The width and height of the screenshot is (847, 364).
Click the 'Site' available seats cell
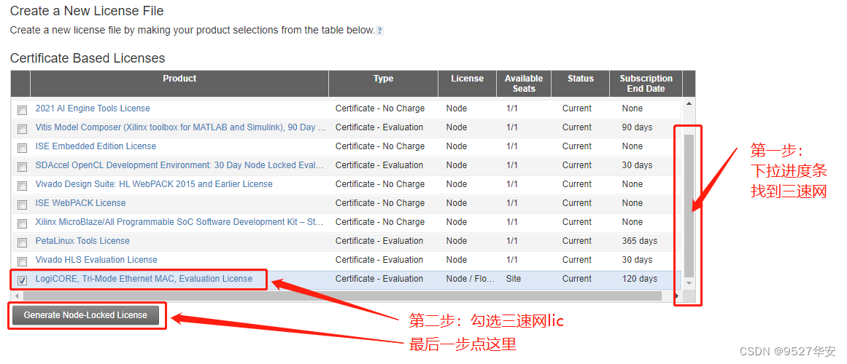pos(513,279)
